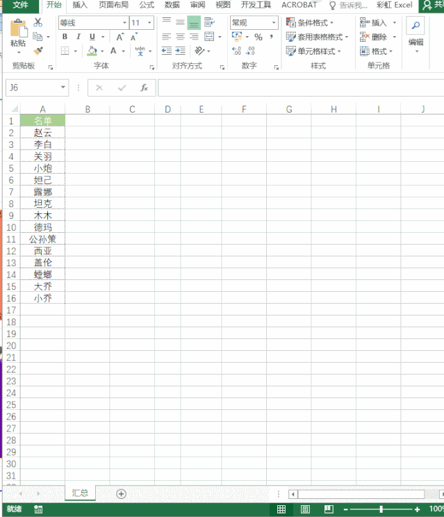The height and width of the screenshot is (517, 444).
Task: Switch to the 审阅 tab
Action: point(197,5)
